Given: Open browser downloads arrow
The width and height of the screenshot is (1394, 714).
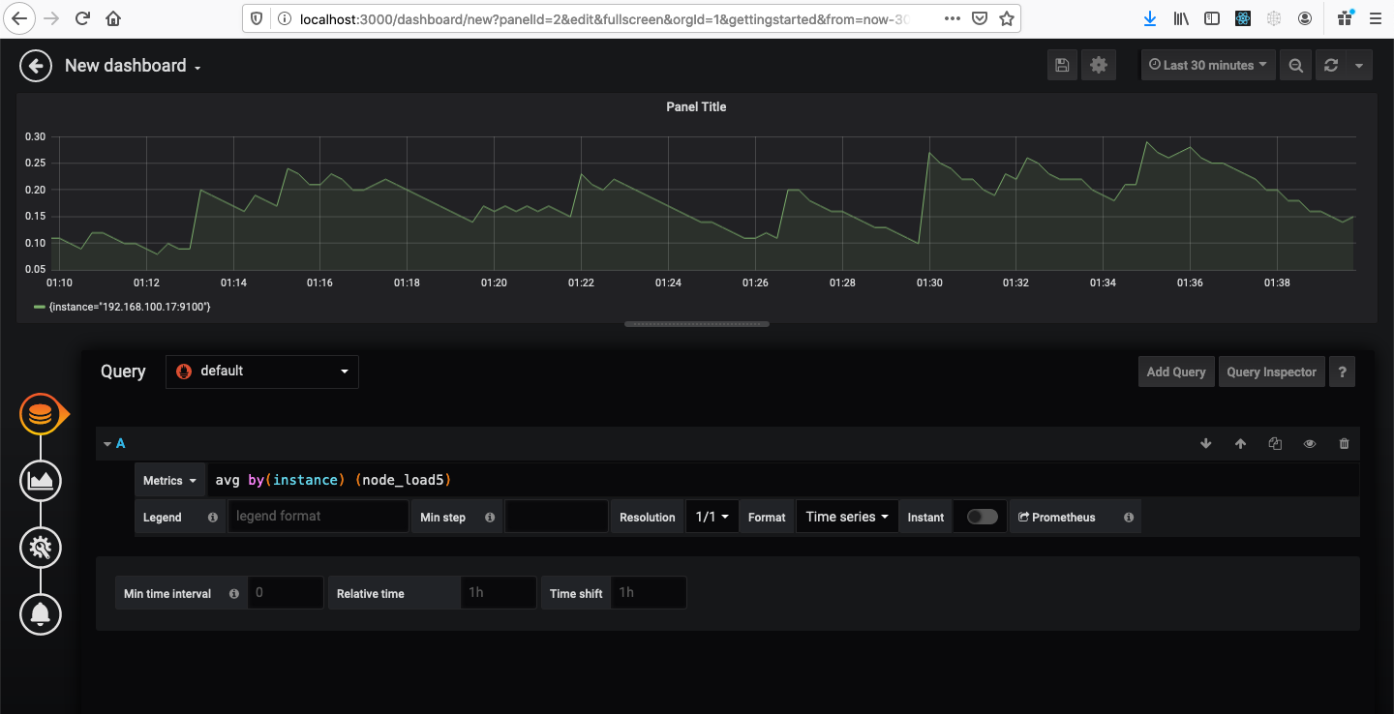Looking at the screenshot, I should 1150,18.
